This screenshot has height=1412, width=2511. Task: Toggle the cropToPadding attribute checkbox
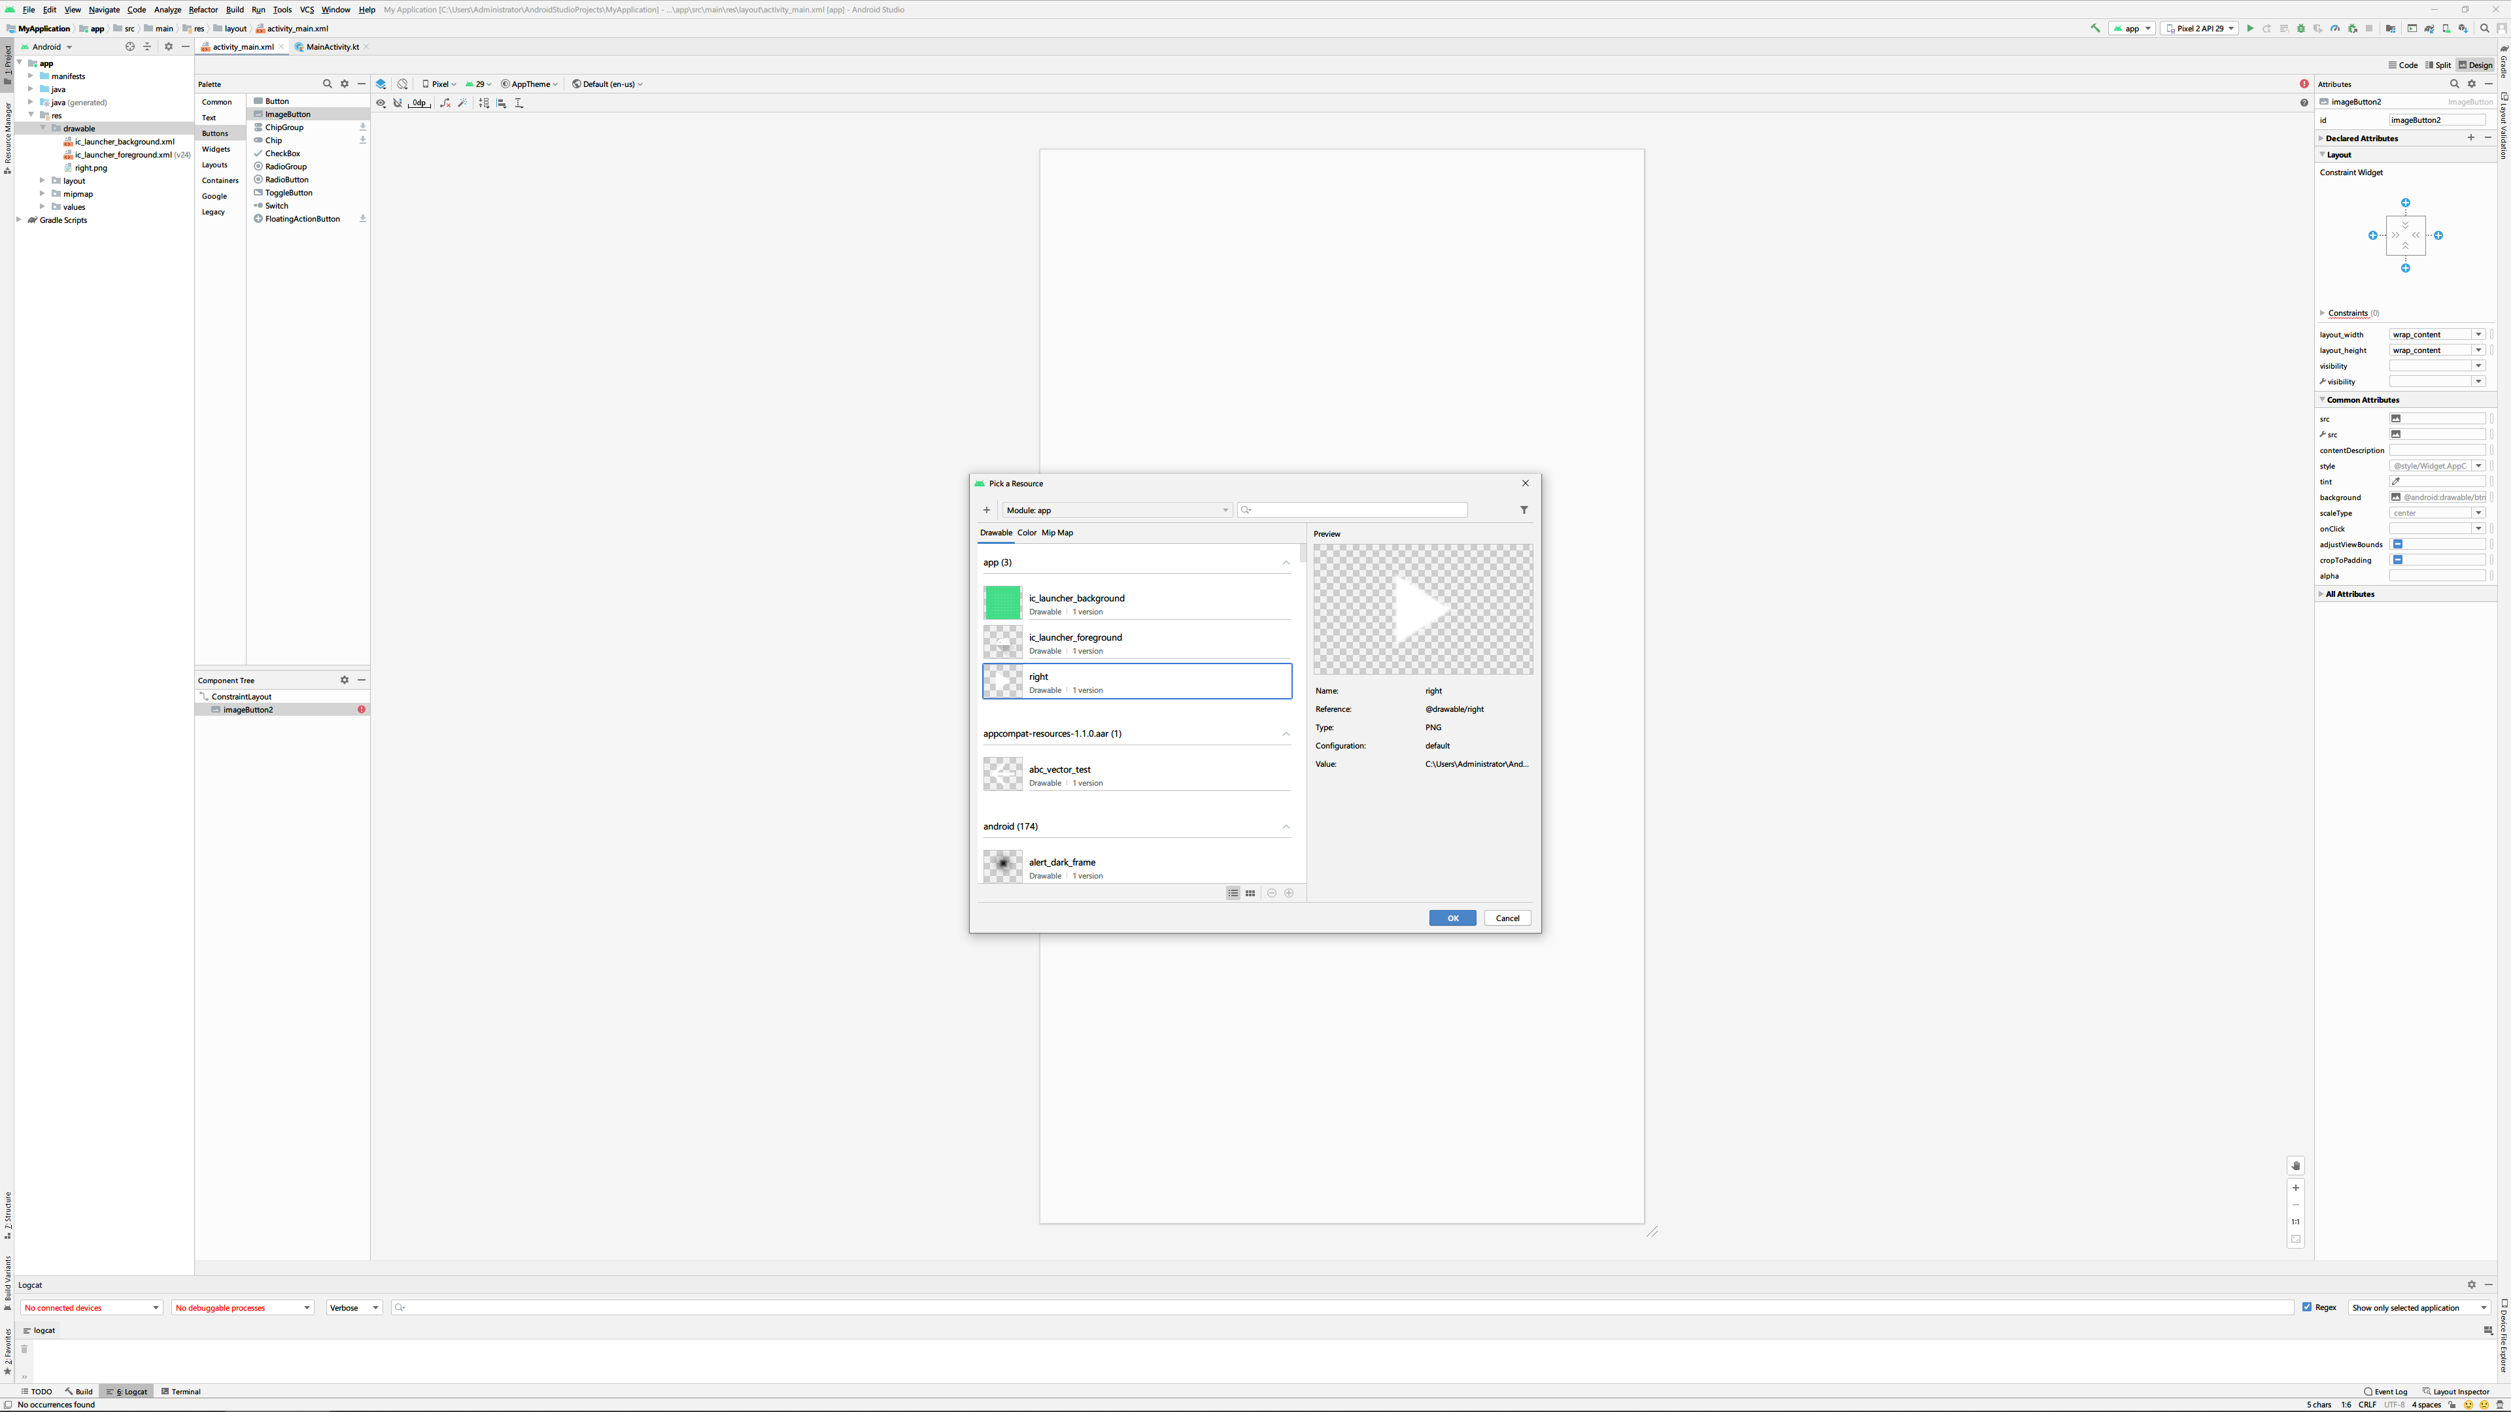point(2398,560)
